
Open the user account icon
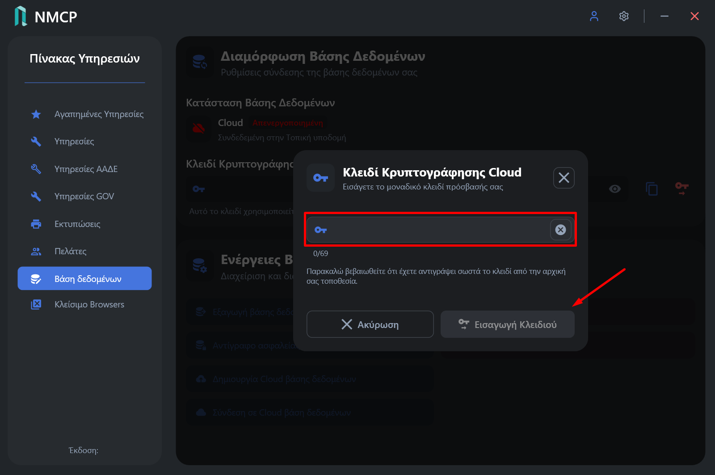pos(594,17)
